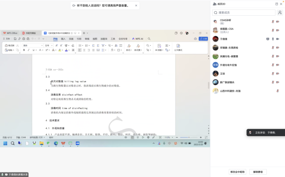
Task: Toggle microphone of CSAS孙昕 (me)
Action: (x=273, y=22)
